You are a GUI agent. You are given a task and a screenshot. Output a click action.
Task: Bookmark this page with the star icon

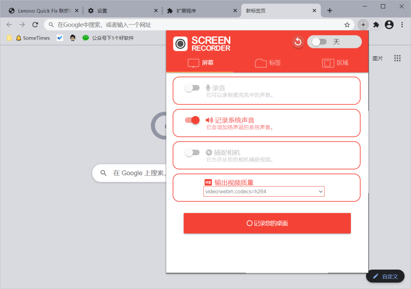[x=347, y=25]
